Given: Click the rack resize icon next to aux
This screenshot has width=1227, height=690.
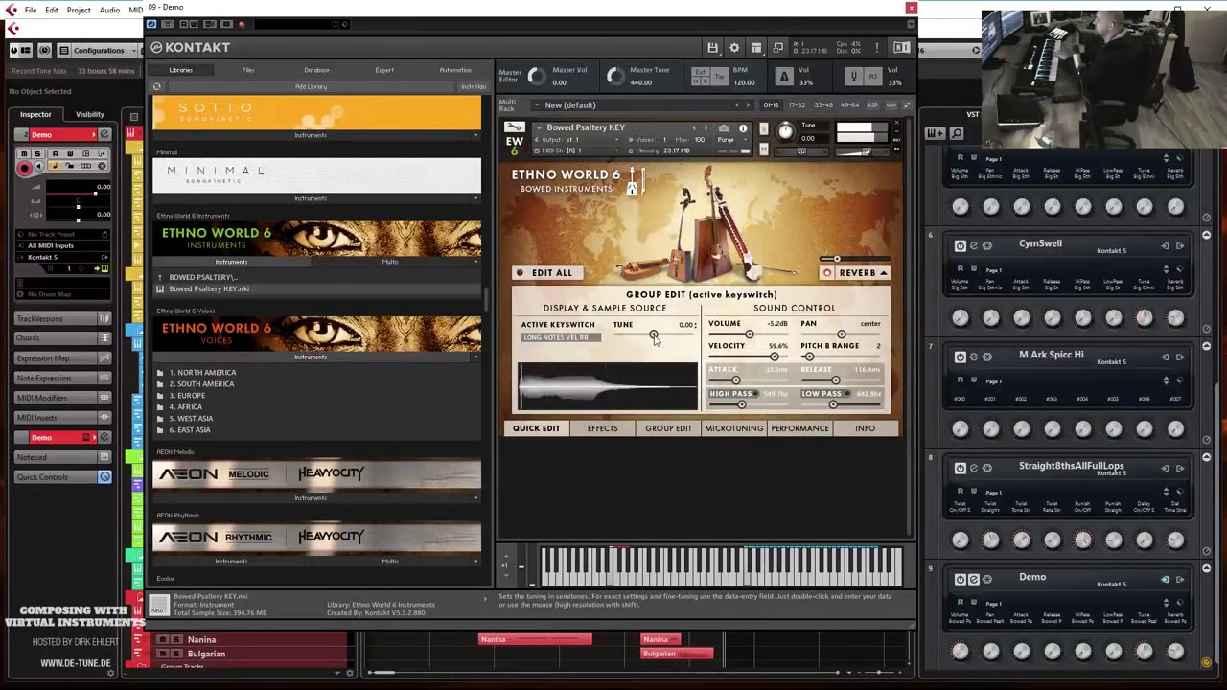Looking at the screenshot, I should pos(907,104).
